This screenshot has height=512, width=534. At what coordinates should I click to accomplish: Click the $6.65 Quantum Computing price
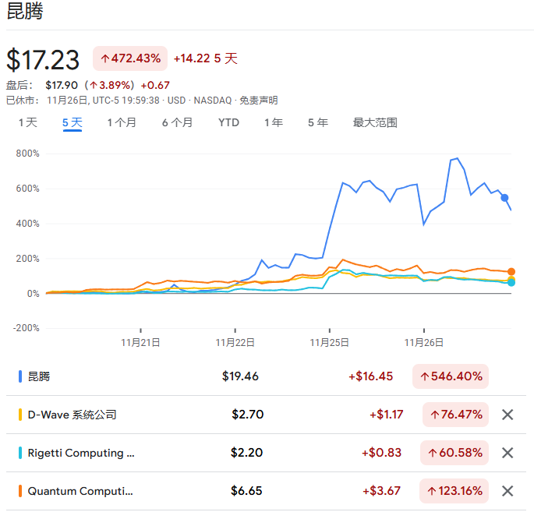pyautogui.click(x=246, y=491)
